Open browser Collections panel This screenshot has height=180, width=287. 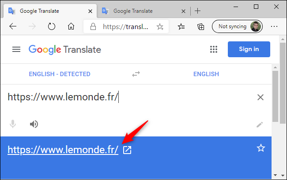click(200, 26)
